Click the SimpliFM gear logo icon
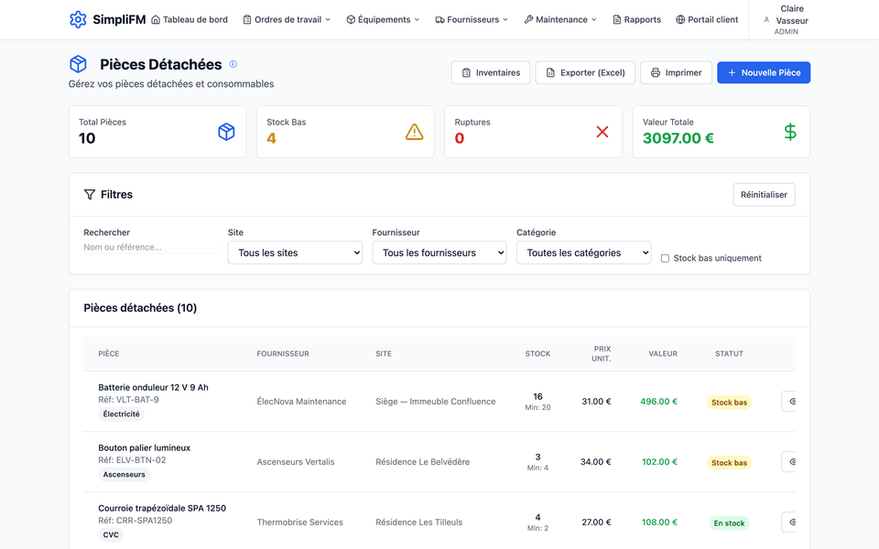Viewport: 879px width, 549px height. tap(78, 19)
